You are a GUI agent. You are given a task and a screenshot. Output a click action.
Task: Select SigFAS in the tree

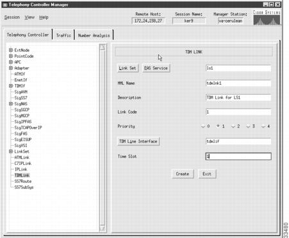pyautogui.click(x=21, y=133)
